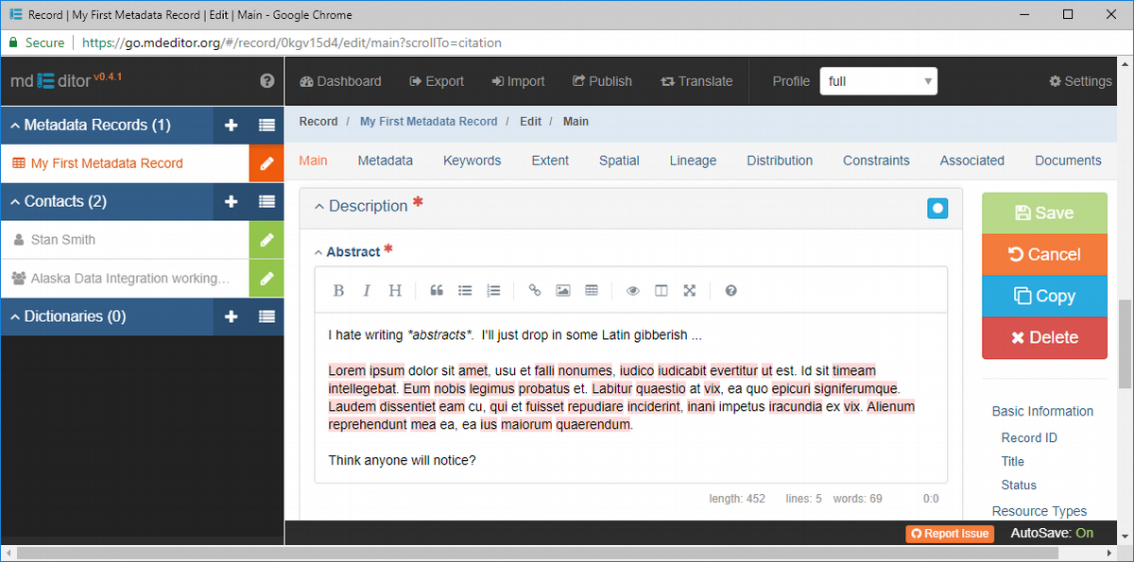Image resolution: width=1134 pixels, height=562 pixels.
Task: Create a numbered list
Action: click(x=493, y=291)
